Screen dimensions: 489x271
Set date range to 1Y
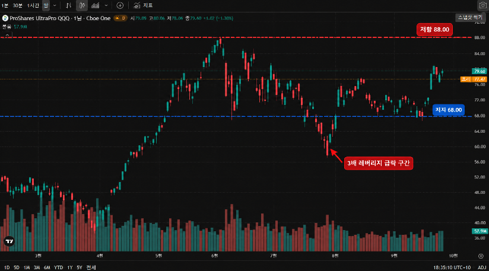click(x=70, y=267)
